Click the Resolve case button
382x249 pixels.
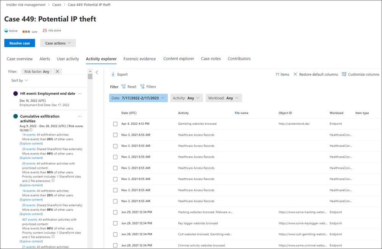point(19,43)
